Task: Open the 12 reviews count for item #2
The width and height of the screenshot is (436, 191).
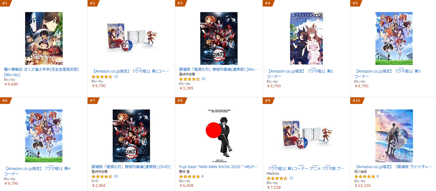Action: click(x=116, y=77)
